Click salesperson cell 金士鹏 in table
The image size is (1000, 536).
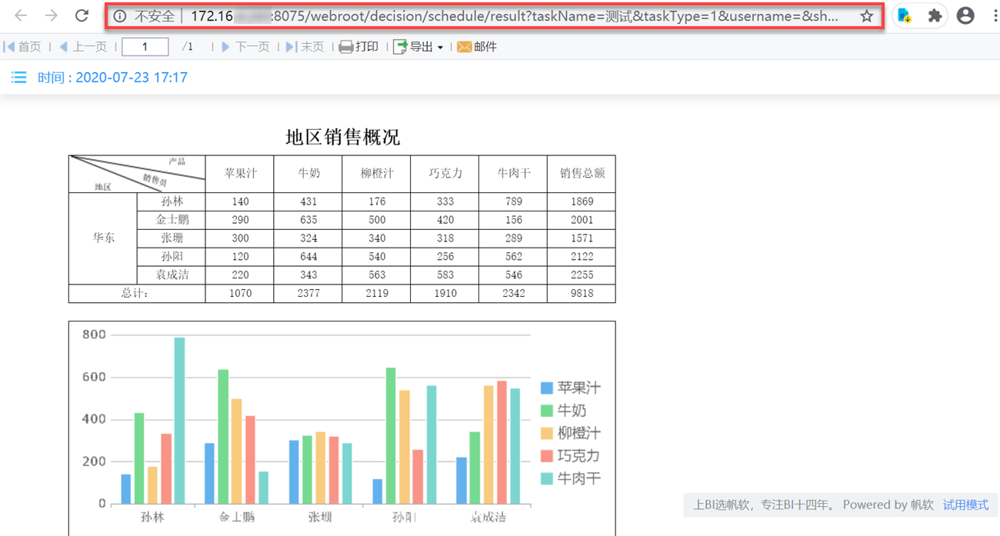tap(172, 220)
